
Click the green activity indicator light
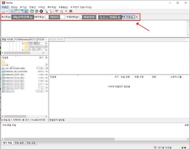click(182, 148)
